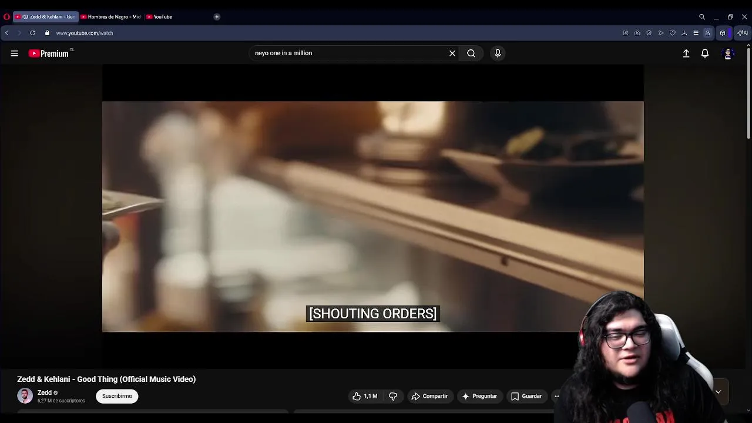Open the browser profile icon
Image resolution: width=752 pixels, height=423 pixels.
[708, 33]
